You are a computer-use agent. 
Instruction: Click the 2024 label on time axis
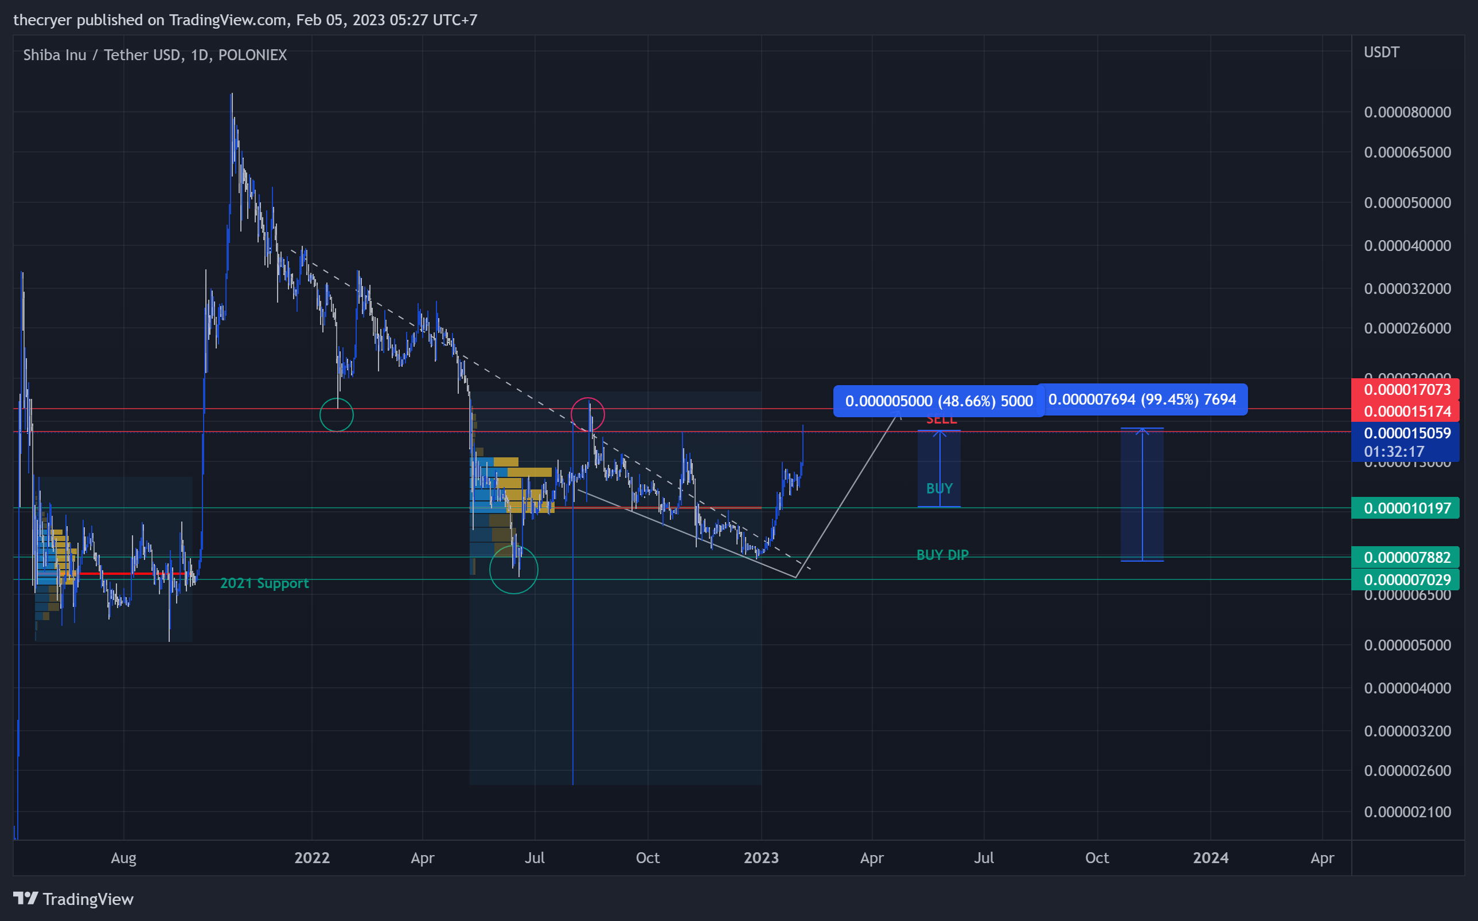coord(1210,857)
